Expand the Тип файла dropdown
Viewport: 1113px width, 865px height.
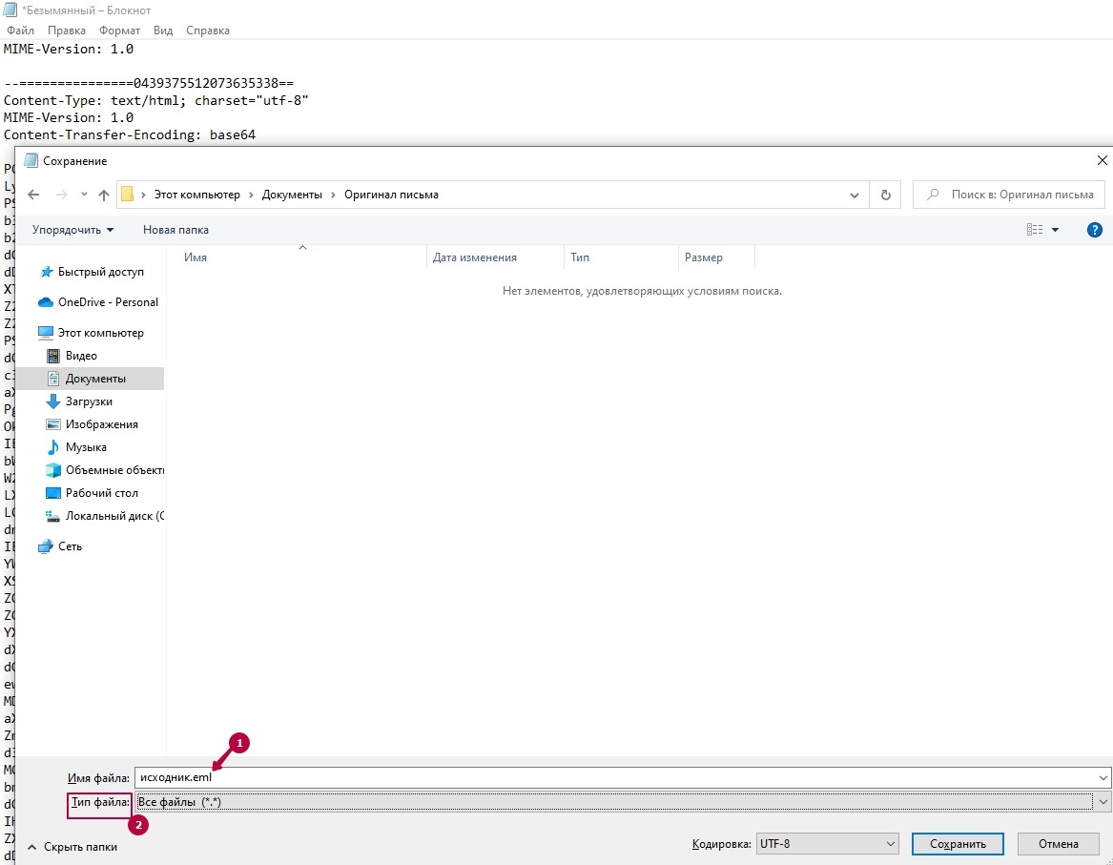1103,803
